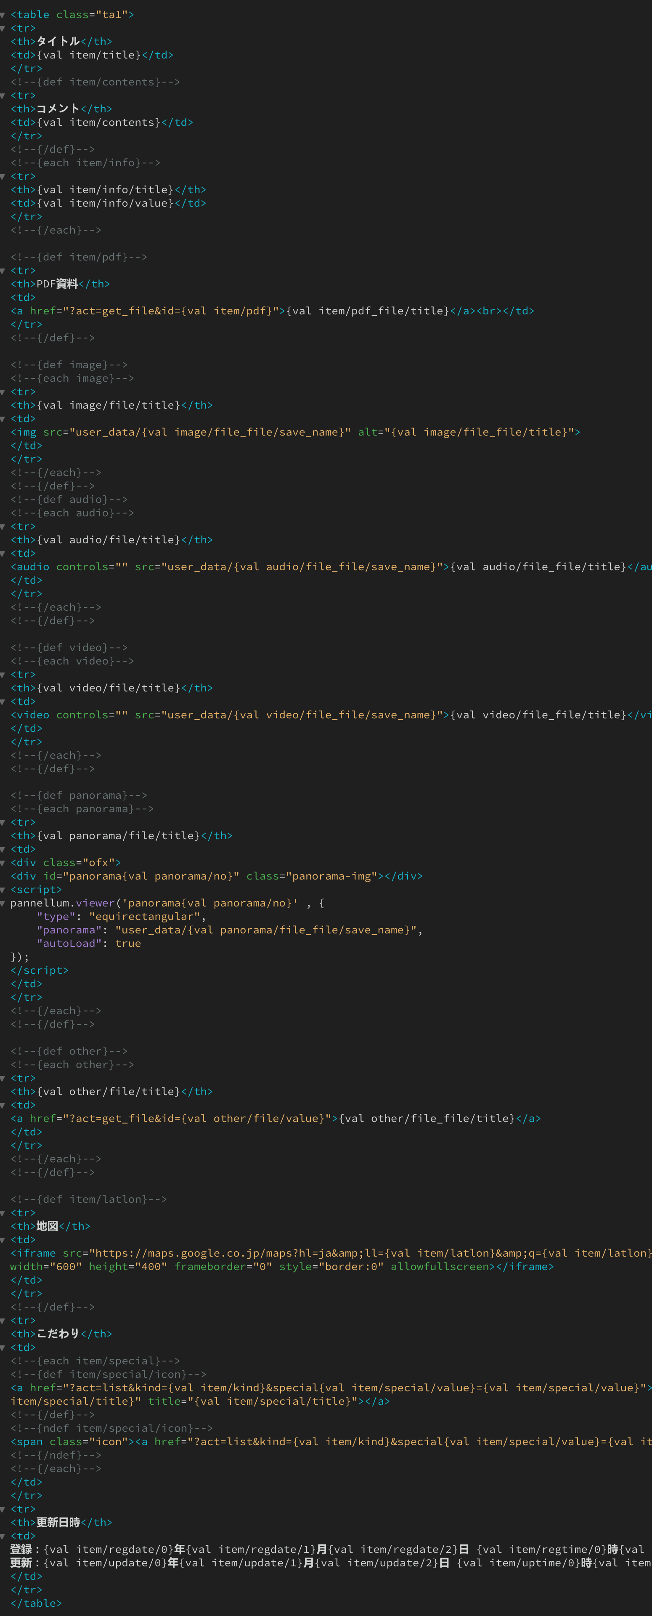Collapse the <tr> arrow directly above the 地図 header
This screenshot has width=652, height=1616.
point(3,1212)
